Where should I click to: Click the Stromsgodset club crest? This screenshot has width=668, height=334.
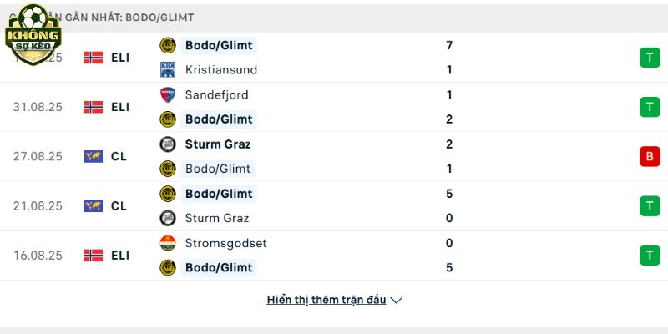click(168, 243)
